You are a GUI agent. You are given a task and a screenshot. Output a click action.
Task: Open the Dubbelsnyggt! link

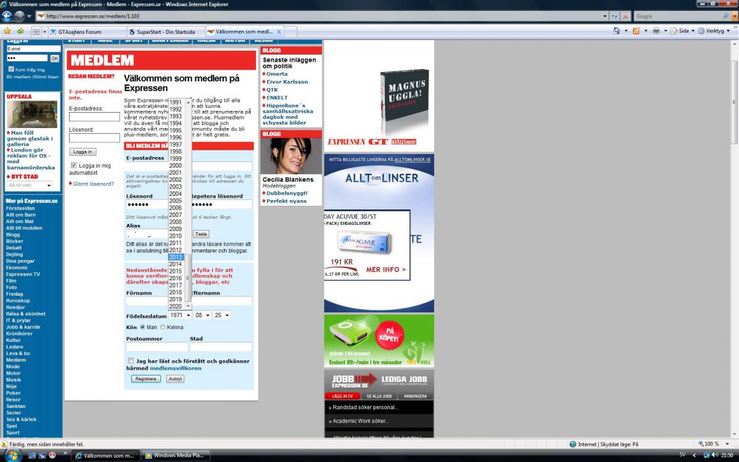coord(286,193)
